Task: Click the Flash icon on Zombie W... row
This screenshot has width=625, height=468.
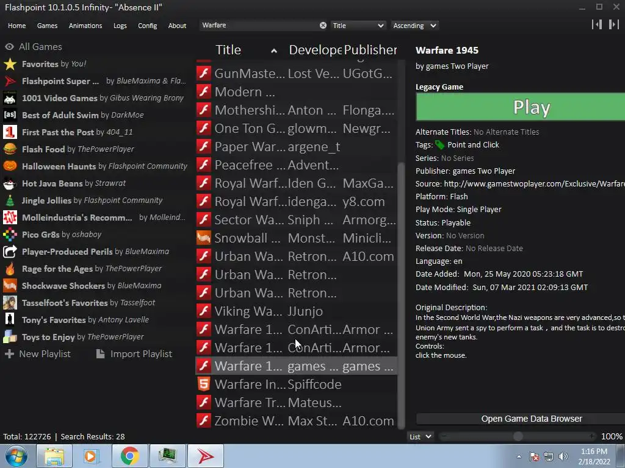Action: point(204,420)
